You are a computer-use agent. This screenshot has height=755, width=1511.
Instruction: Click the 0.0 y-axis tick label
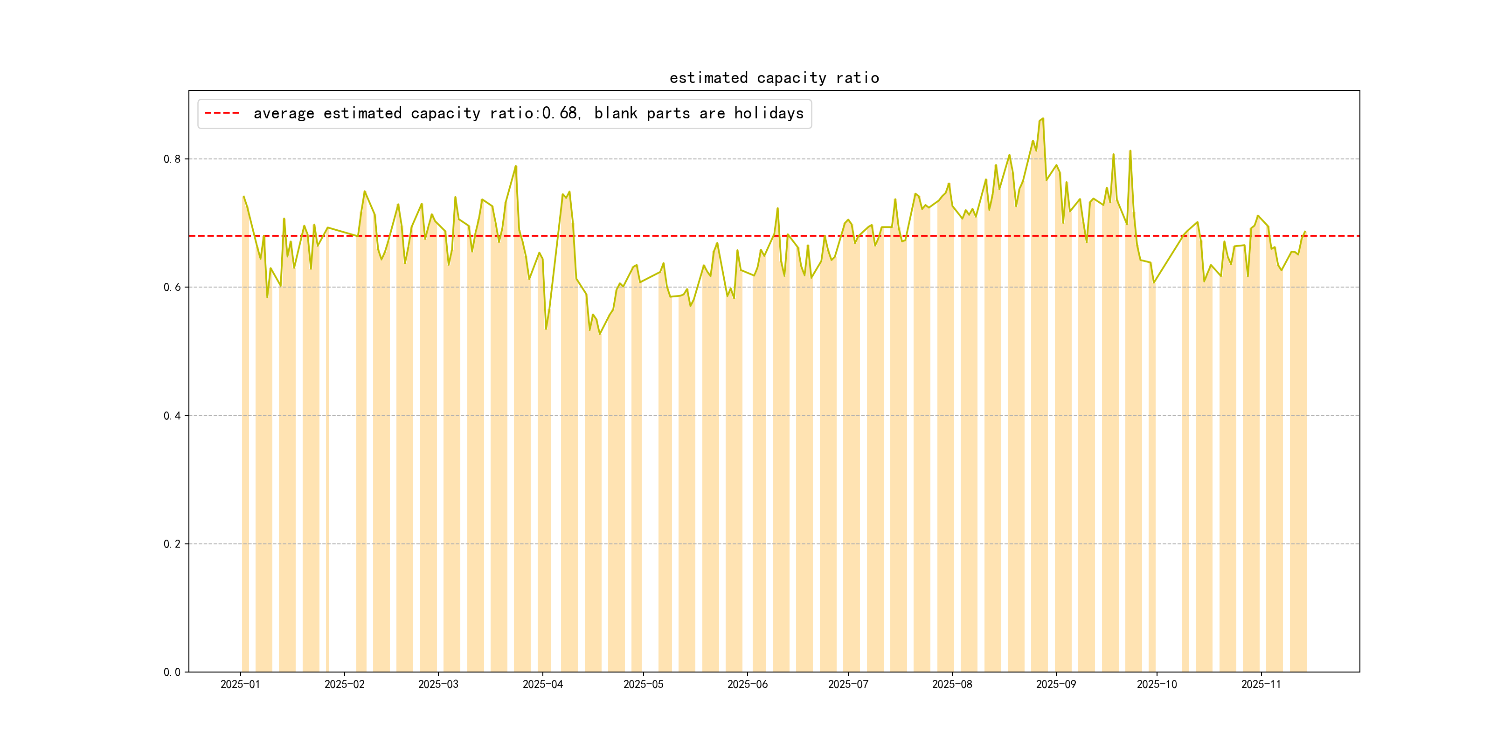click(x=172, y=673)
